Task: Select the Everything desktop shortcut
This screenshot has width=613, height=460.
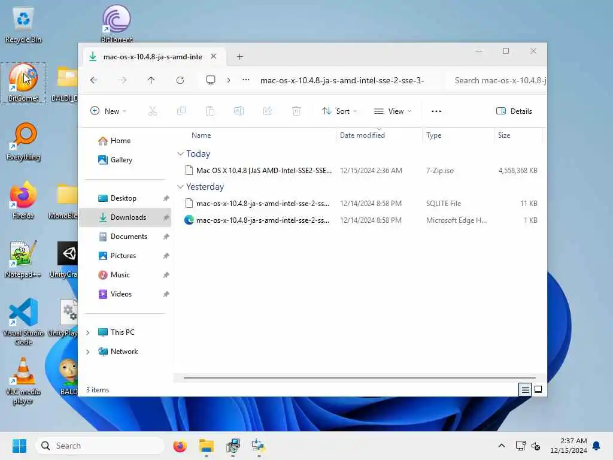Action: (23, 141)
